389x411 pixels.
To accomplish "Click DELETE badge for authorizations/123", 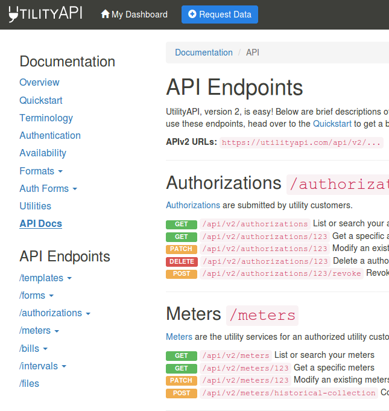I will (x=182, y=261).
